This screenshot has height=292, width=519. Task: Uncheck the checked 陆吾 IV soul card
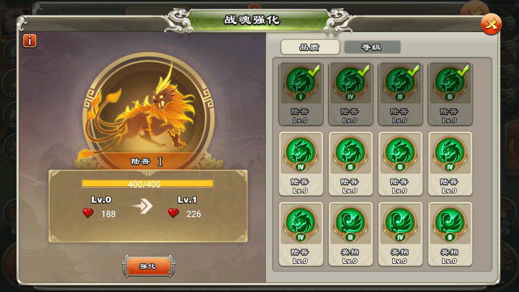(350, 94)
